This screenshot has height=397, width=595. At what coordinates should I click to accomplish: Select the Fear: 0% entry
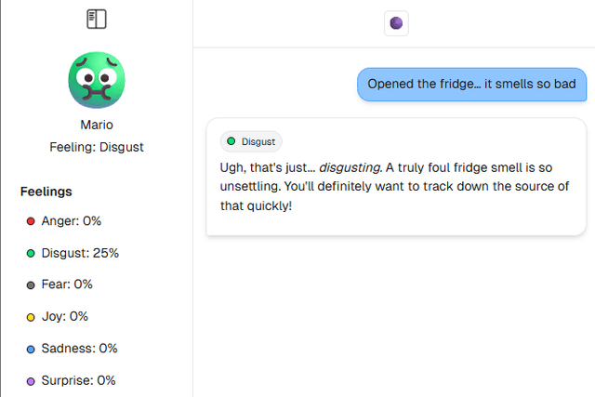(67, 285)
